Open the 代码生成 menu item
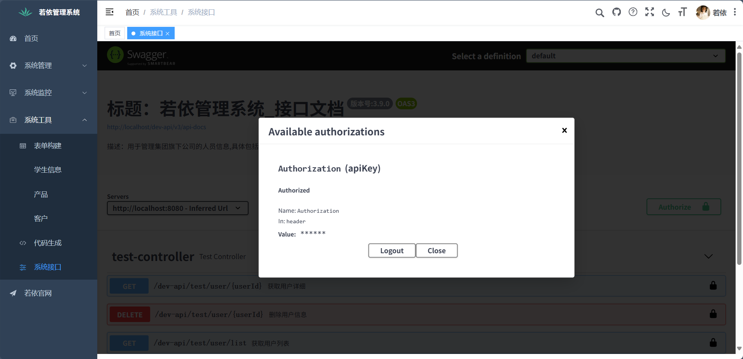The height and width of the screenshot is (359, 743). pos(49,243)
